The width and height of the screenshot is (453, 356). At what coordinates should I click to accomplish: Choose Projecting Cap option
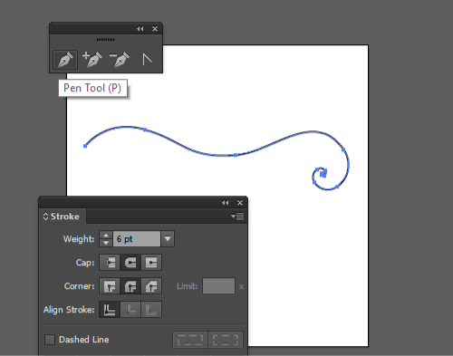(x=151, y=263)
